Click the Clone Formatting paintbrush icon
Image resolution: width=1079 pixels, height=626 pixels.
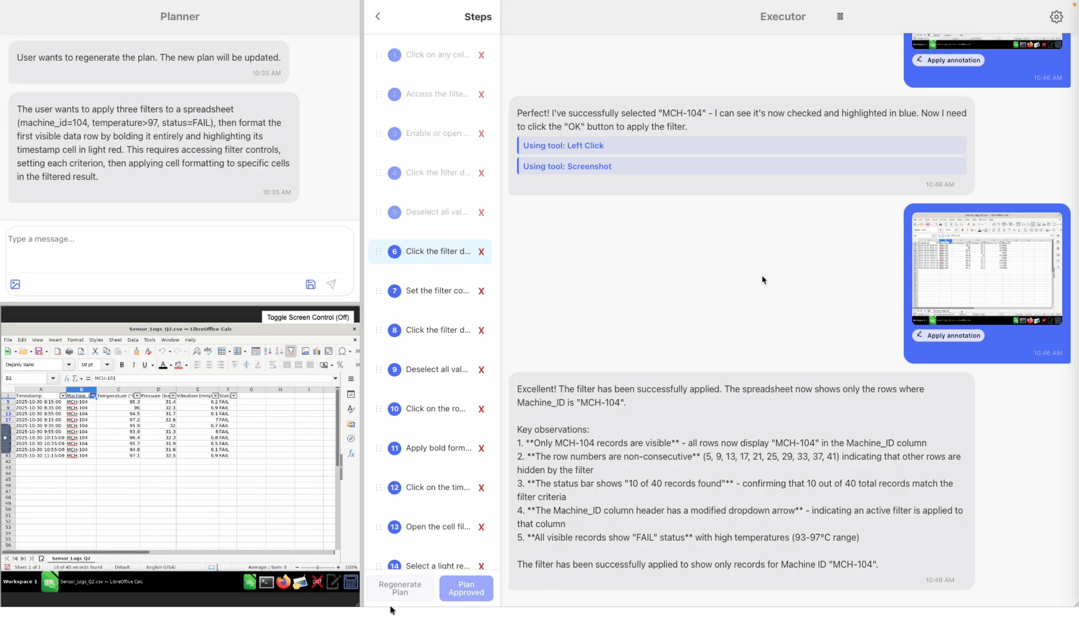click(136, 351)
